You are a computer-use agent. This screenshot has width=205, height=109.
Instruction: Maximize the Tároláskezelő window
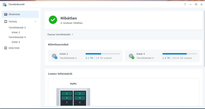pos(196,4)
